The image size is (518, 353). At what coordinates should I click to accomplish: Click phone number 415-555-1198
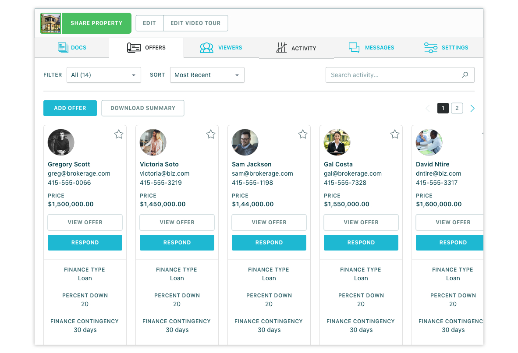pos(252,183)
